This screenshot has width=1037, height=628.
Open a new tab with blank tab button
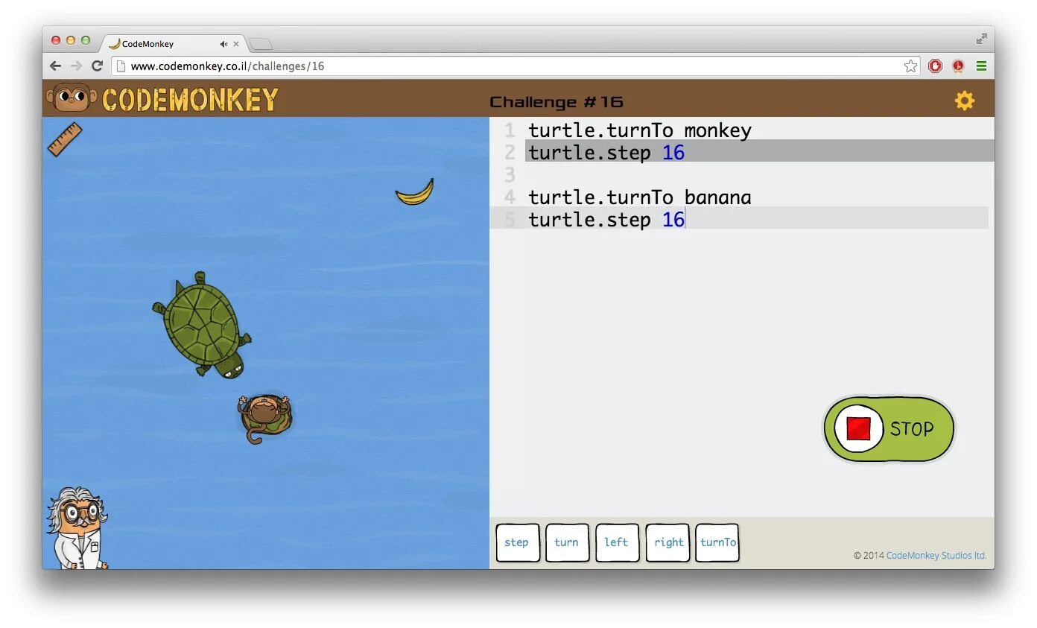(261, 45)
